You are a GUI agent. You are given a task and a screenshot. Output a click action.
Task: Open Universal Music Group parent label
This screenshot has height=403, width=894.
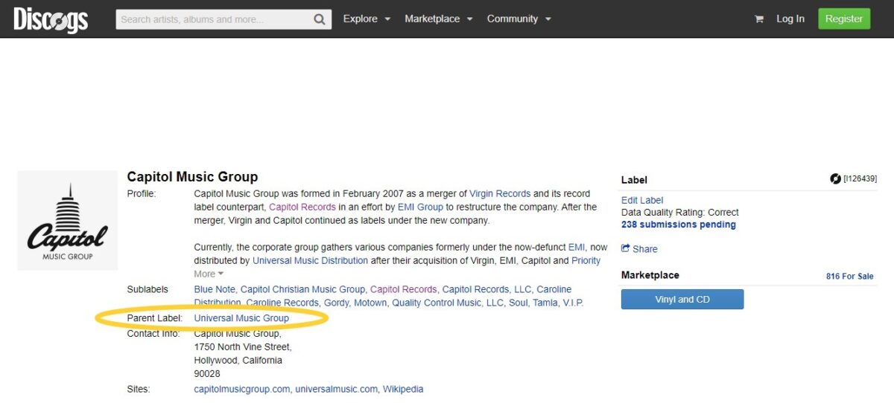[x=241, y=317]
